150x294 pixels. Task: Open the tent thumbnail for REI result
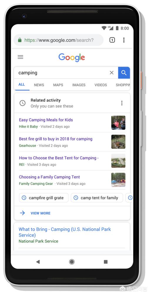pyautogui.click(x=118, y=161)
